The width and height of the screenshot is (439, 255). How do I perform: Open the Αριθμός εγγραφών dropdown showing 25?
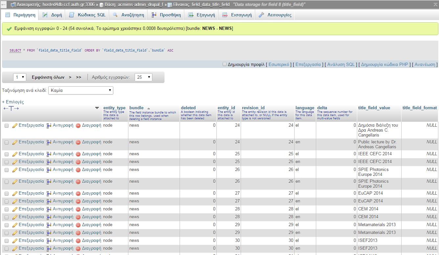(x=143, y=77)
